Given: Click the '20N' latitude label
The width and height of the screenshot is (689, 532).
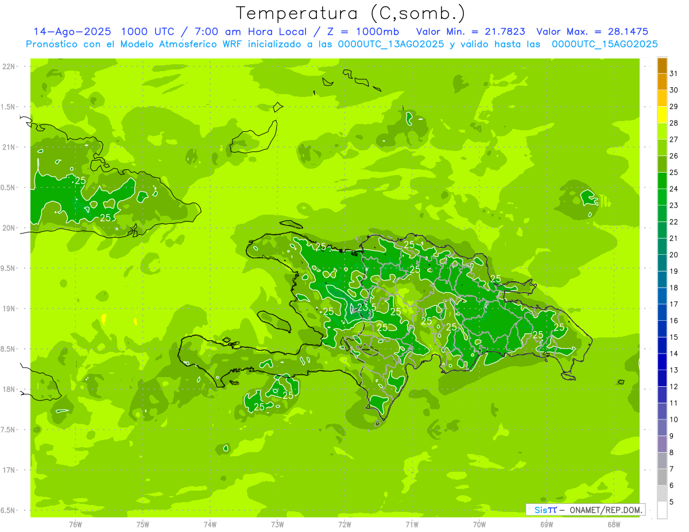Looking at the screenshot, I should (9, 228).
